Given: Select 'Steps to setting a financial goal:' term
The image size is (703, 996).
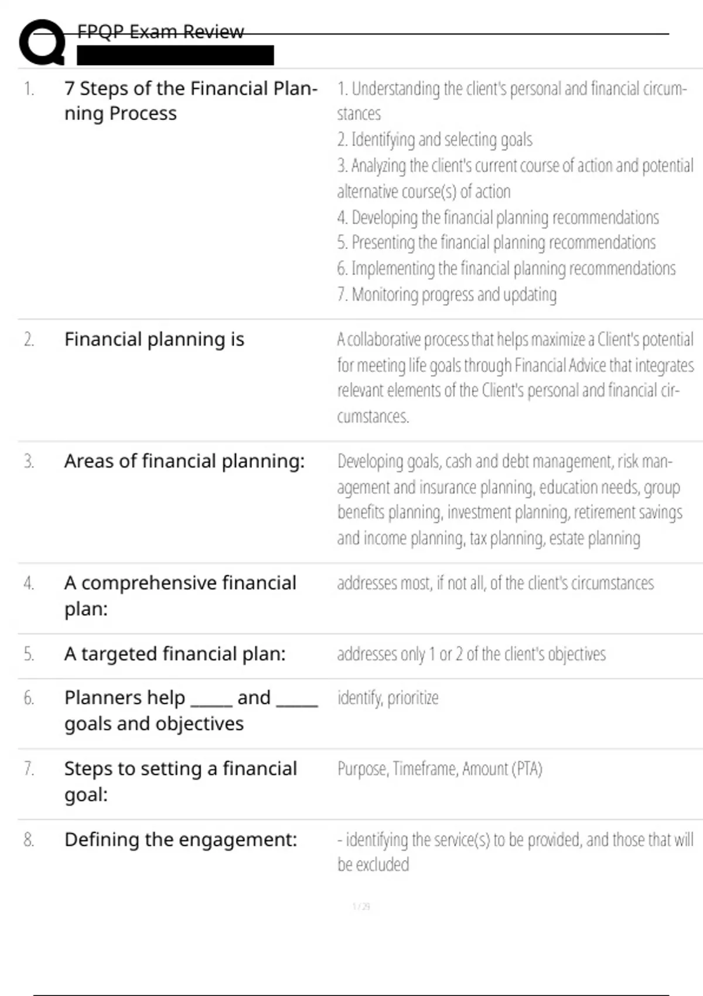Looking at the screenshot, I should (x=180, y=781).
